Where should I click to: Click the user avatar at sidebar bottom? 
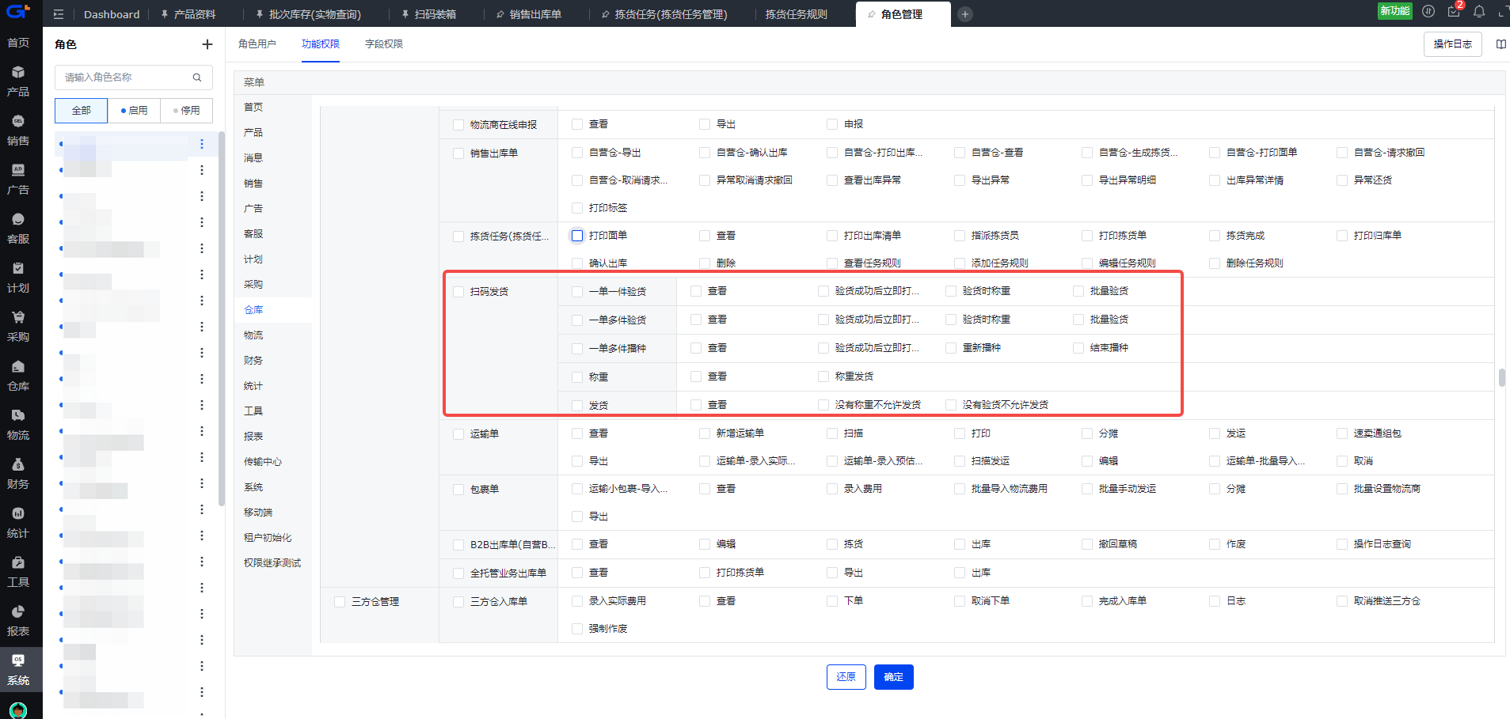[x=18, y=710]
